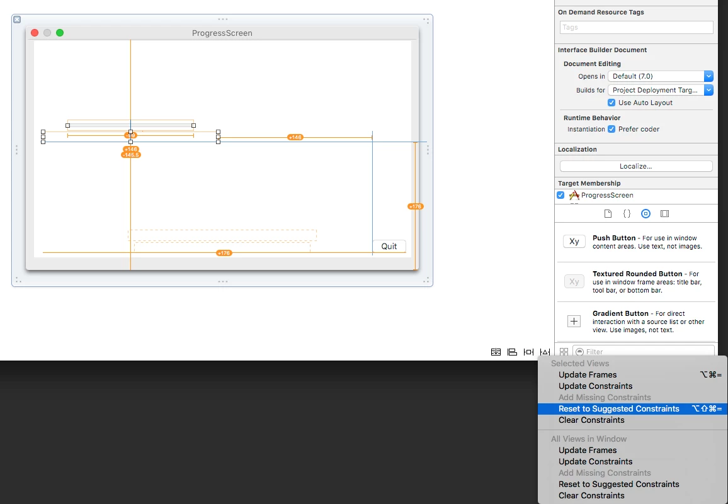Click the On Demand Resource Tags field
The width and height of the screenshot is (728, 504).
click(636, 28)
